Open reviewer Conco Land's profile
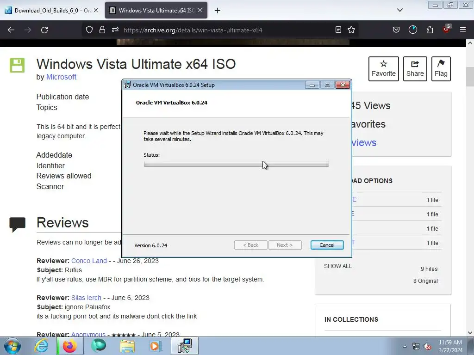The height and width of the screenshot is (355, 474). pos(89,261)
